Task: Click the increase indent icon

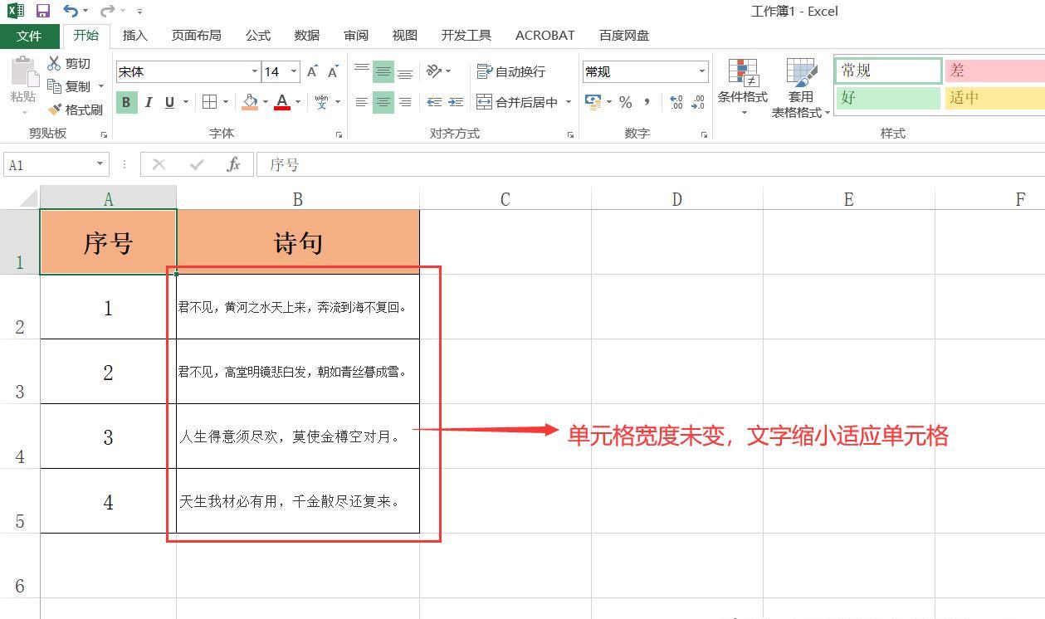Action: tap(456, 102)
